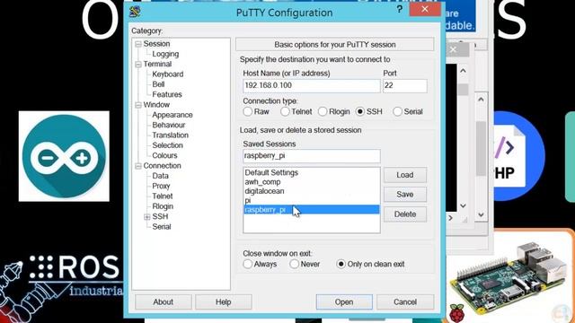Open the Selection settings category
The width and height of the screenshot is (575, 323).
[x=167, y=145]
